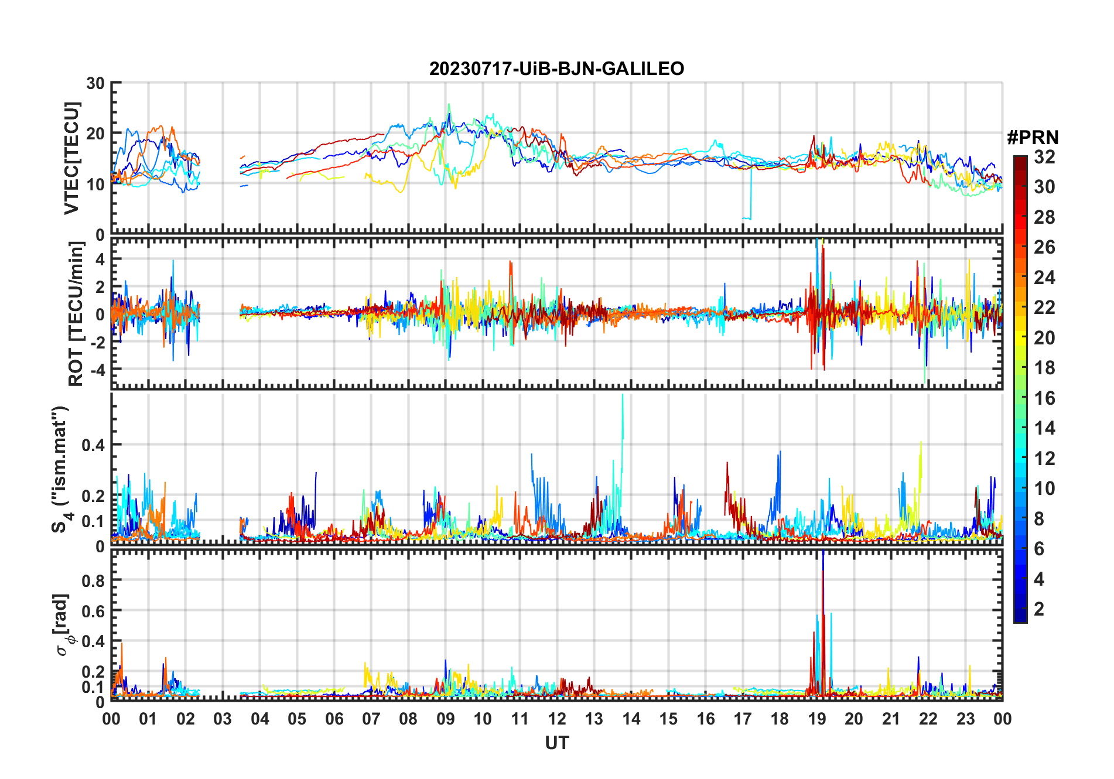Click colorbar tick label 2
Image resolution: width=1114 pixels, height=779 pixels.
point(1039,609)
